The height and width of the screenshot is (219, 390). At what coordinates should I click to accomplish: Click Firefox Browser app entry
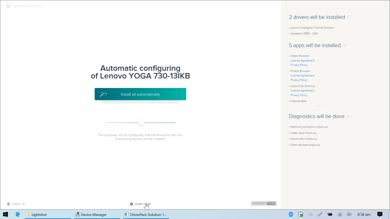300,71
